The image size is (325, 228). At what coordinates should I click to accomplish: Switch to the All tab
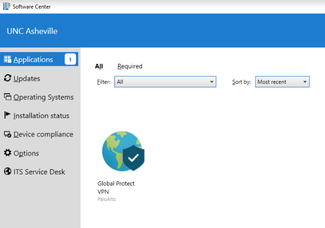pos(99,66)
